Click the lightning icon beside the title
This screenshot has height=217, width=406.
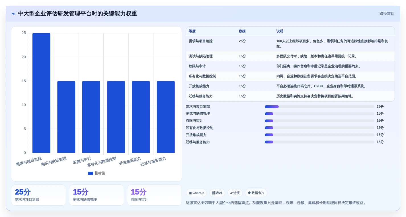pos(13,14)
